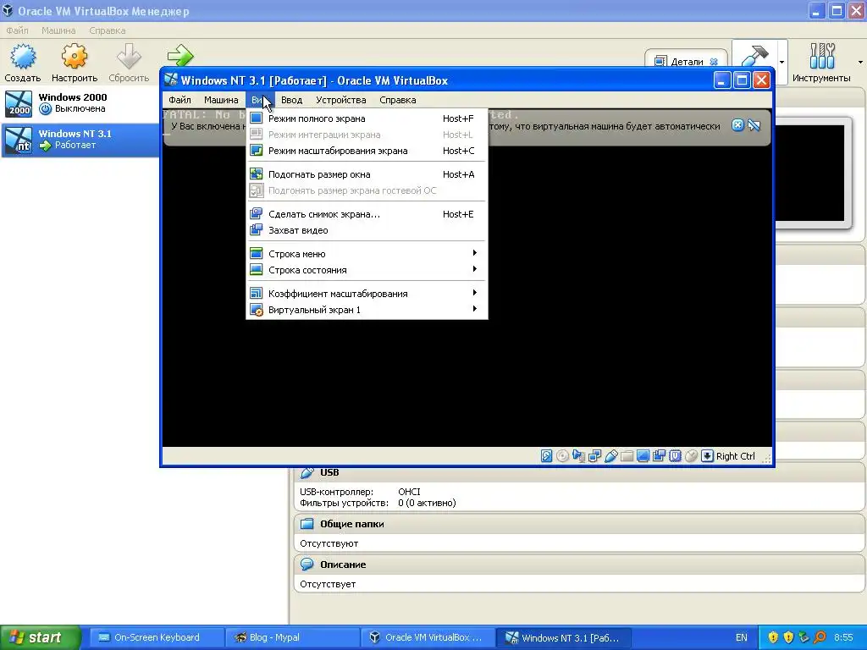Click the green arrow show-VM icon in Manager
867x650 pixels.
pyautogui.click(x=180, y=55)
